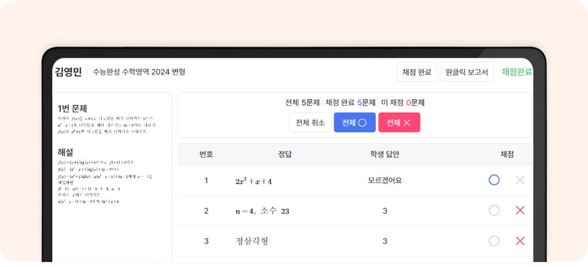Open the 원클릭 보고서 report
Viewport: 588px width, 267px height.
click(x=466, y=72)
